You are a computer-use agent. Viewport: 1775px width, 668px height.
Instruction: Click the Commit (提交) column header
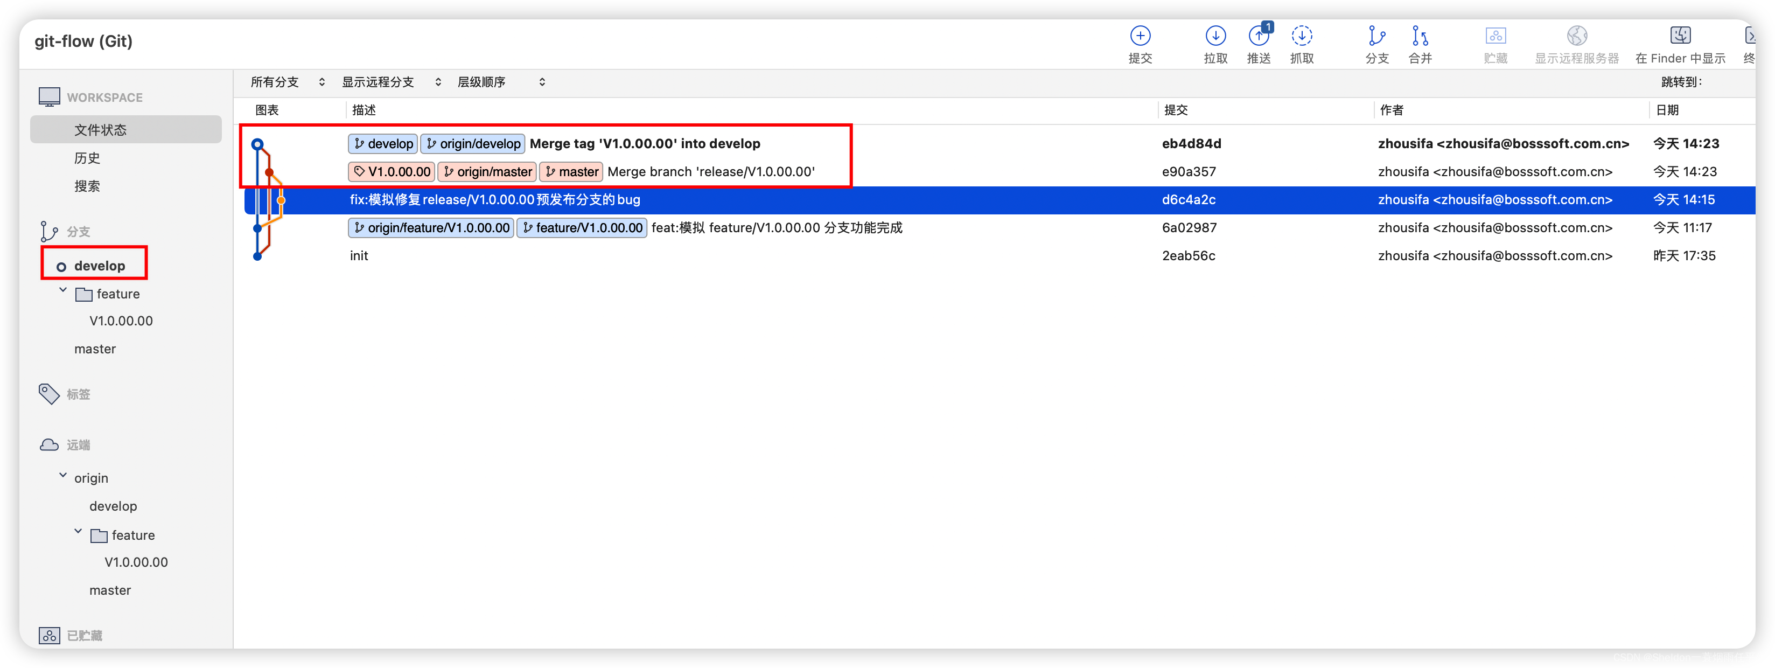1176,110
